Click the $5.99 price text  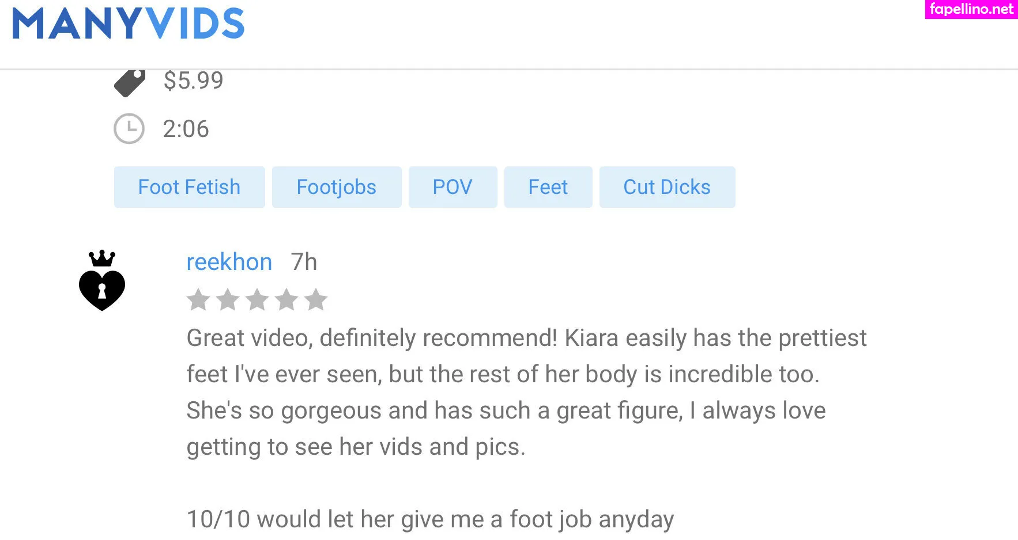pyautogui.click(x=194, y=81)
